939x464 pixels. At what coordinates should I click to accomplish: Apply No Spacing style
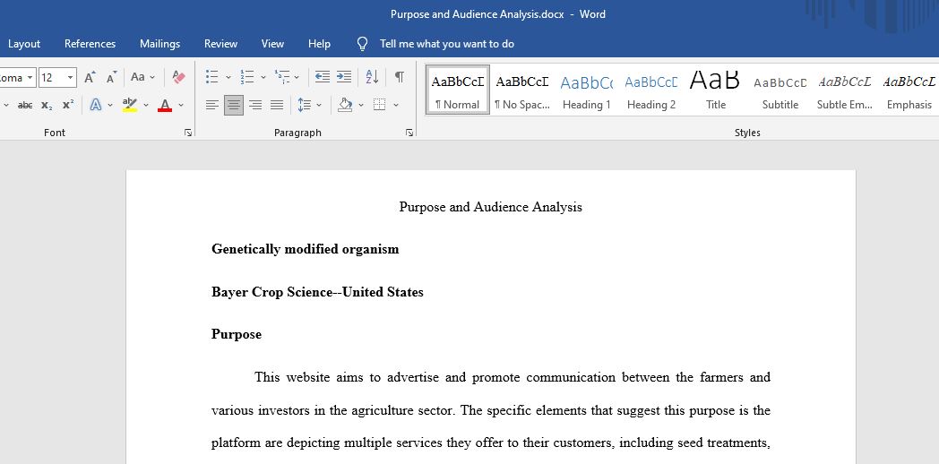(522, 90)
